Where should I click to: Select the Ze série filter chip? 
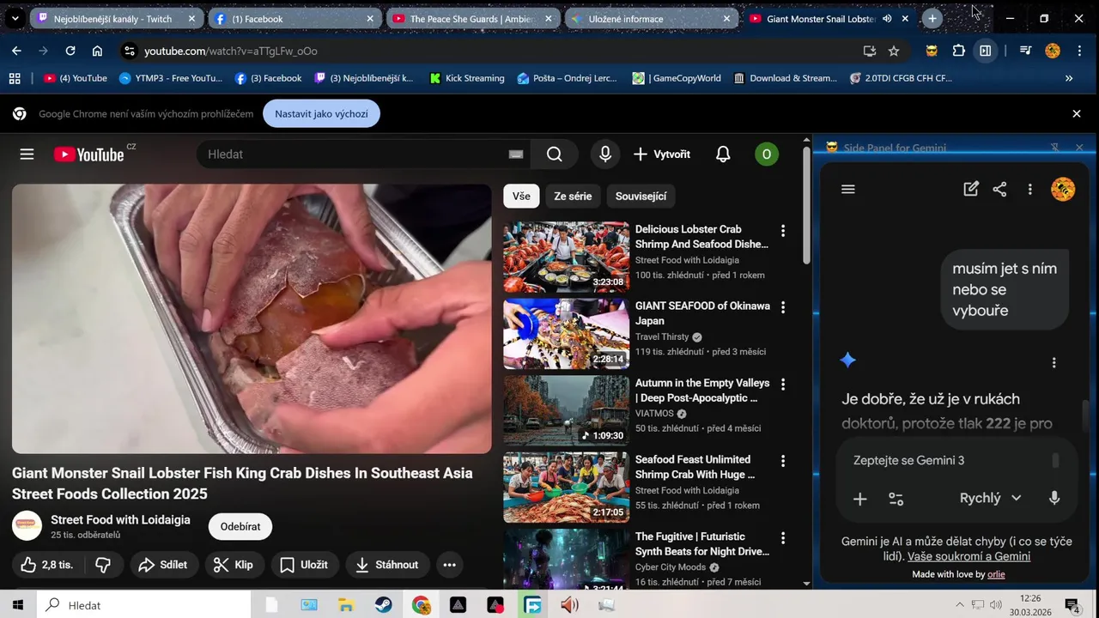(x=573, y=196)
